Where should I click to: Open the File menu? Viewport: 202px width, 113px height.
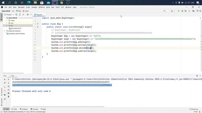click(x=6, y=7)
